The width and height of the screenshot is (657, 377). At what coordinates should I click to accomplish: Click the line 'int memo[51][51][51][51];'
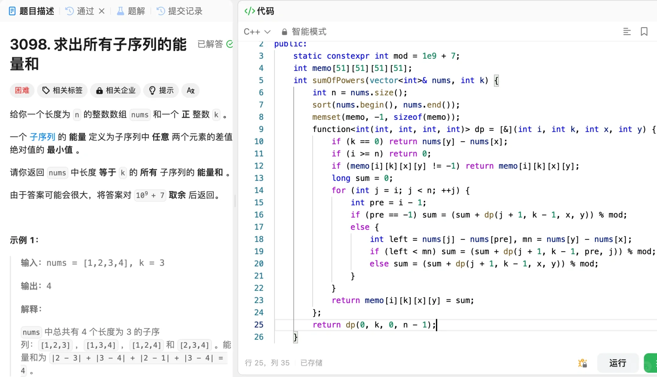352,68
